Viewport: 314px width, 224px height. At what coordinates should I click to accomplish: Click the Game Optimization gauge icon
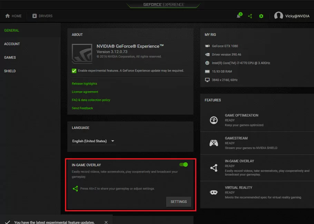click(214, 120)
